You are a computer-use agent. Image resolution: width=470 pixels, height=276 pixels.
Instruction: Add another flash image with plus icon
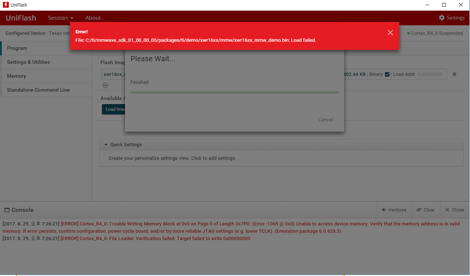[105, 85]
